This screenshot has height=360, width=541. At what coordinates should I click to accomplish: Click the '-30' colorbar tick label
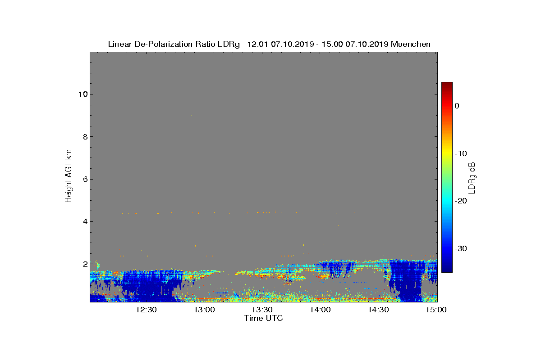pos(461,248)
